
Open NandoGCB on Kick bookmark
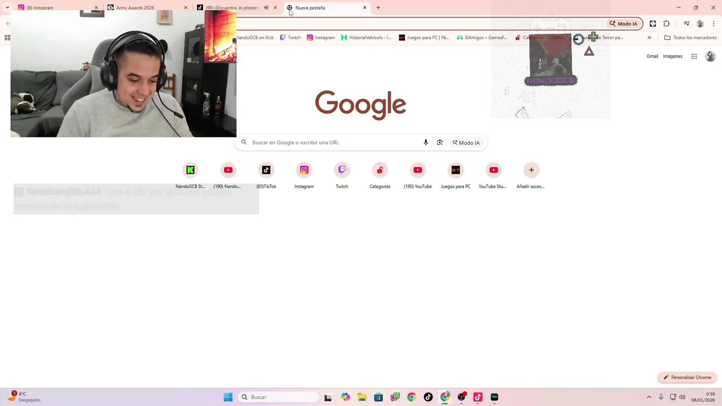click(x=255, y=38)
